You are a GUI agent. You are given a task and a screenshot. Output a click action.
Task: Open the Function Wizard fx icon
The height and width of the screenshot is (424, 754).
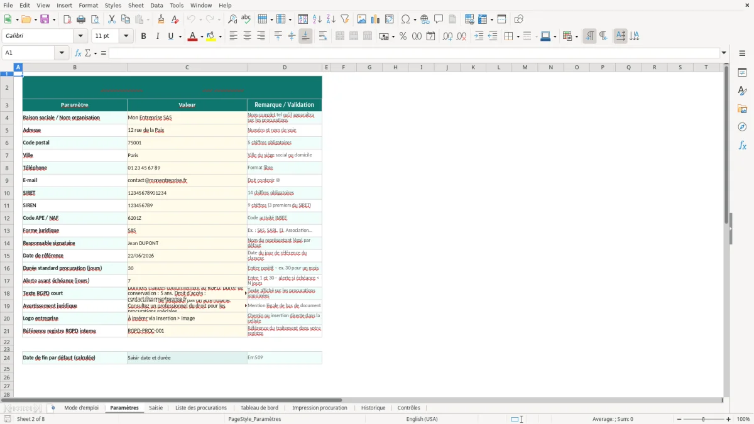point(78,53)
